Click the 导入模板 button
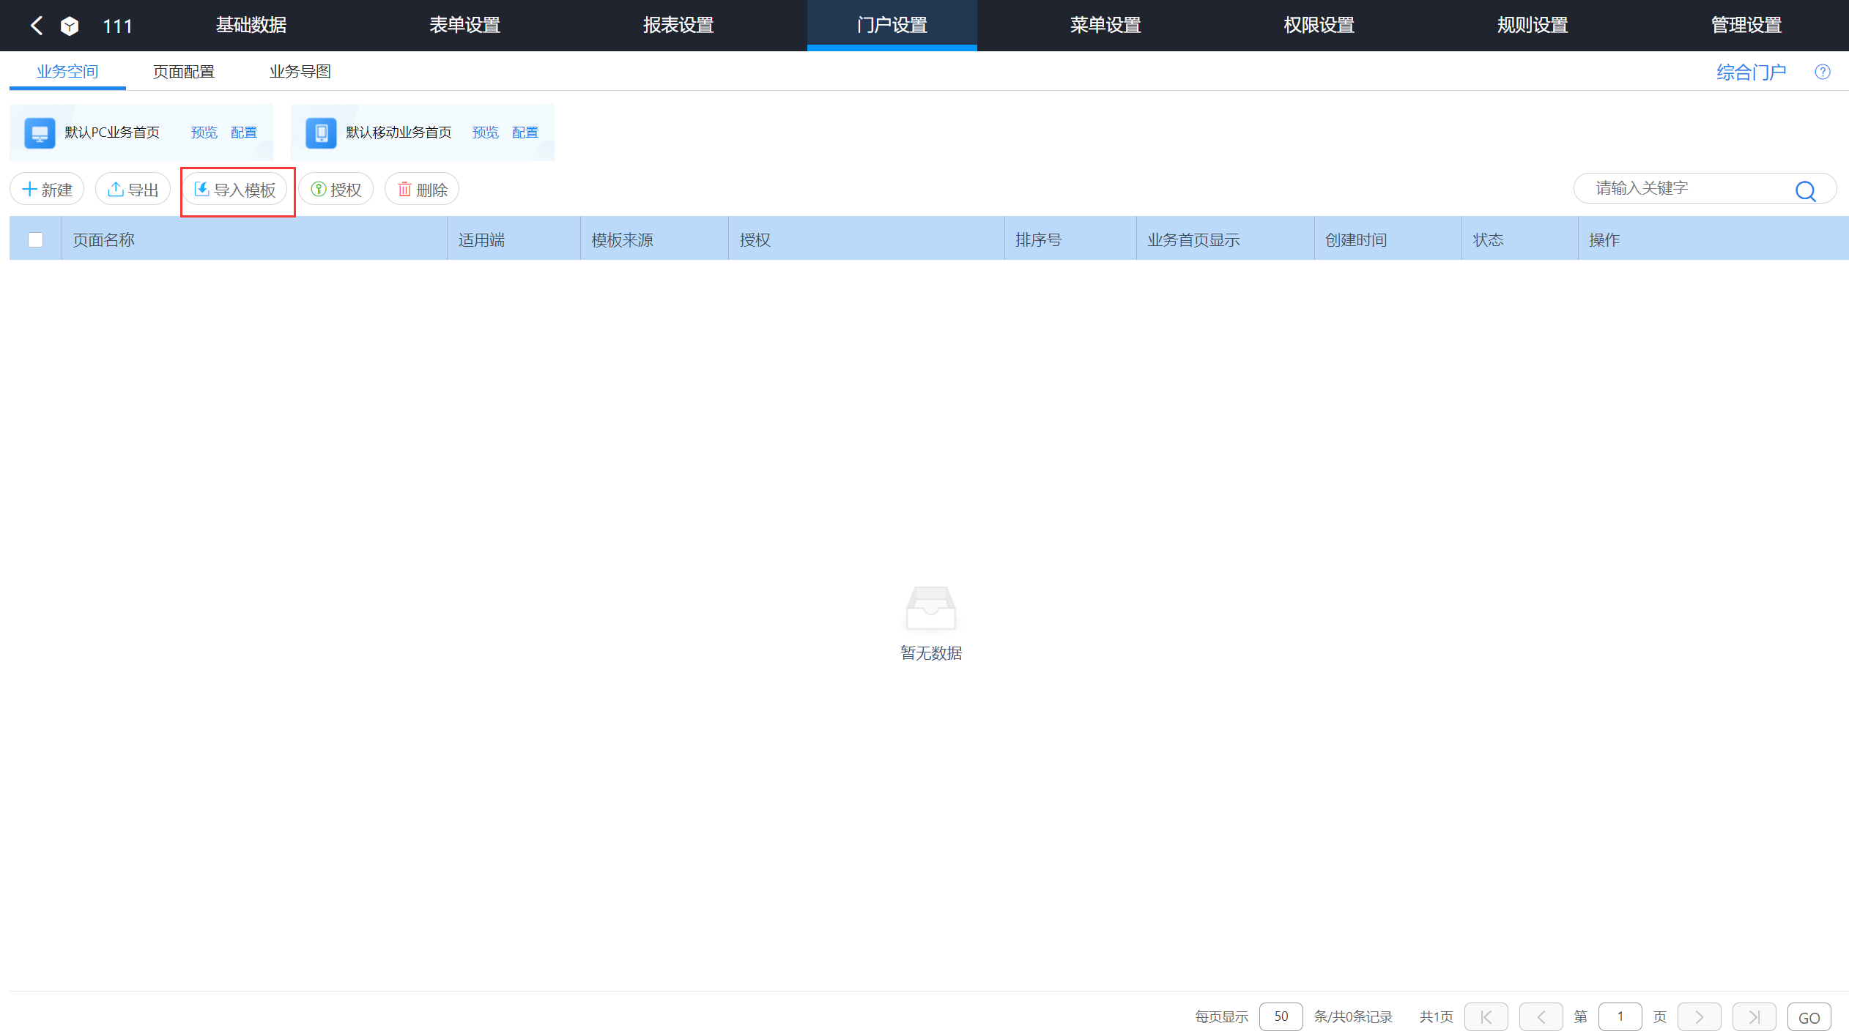Screen dimensions: 1849x1034 point(236,189)
